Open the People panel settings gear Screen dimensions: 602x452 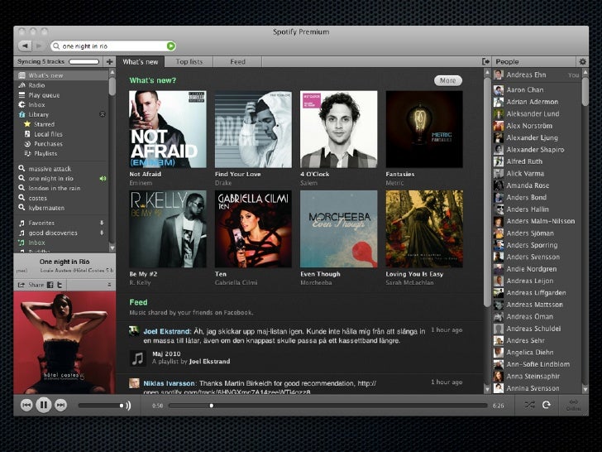pyautogui.click(x=582, y=61)
